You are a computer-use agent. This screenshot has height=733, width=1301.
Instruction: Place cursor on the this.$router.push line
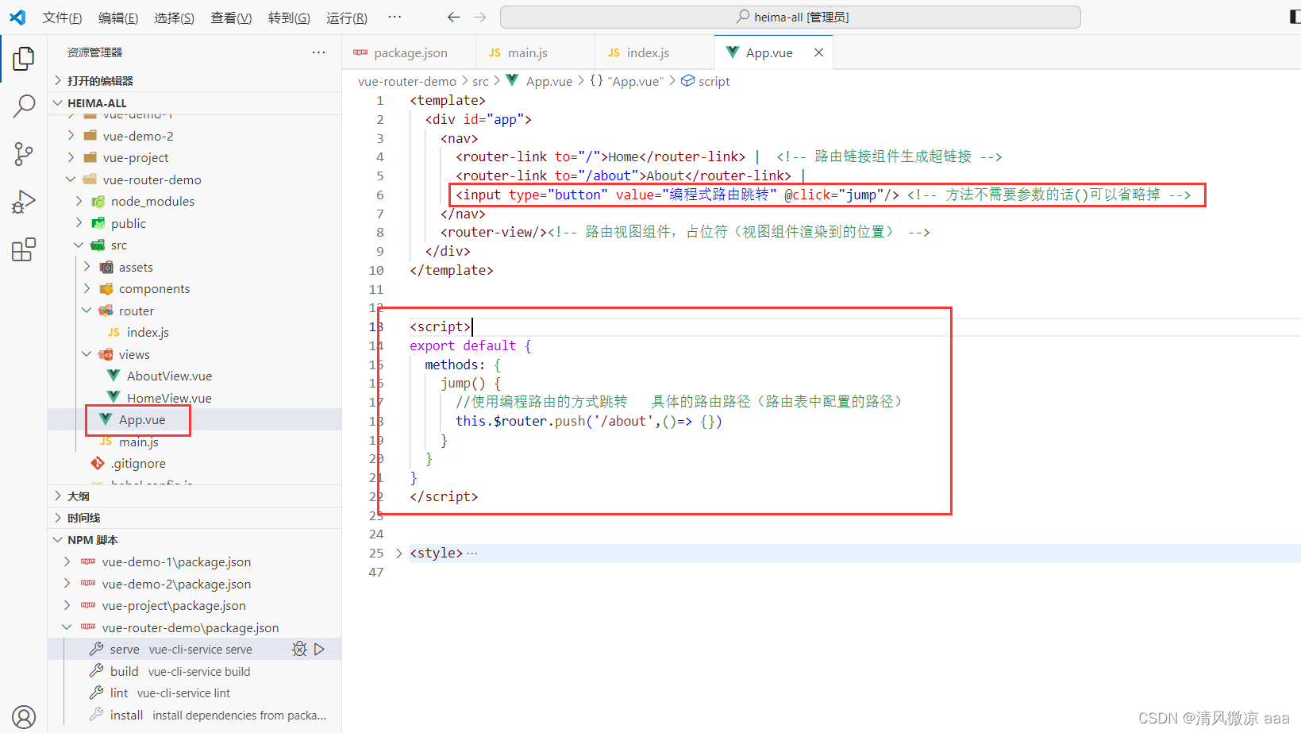pos(589,421)
